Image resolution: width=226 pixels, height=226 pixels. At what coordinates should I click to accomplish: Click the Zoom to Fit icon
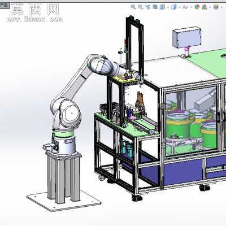[x=133, y=7]
